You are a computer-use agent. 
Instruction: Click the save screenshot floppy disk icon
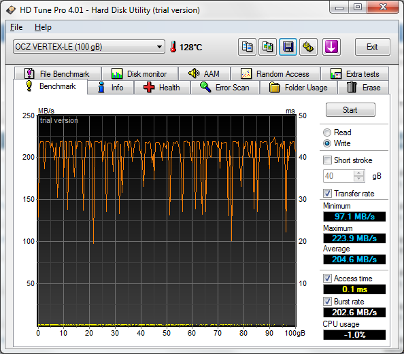[x=288, y=47]
